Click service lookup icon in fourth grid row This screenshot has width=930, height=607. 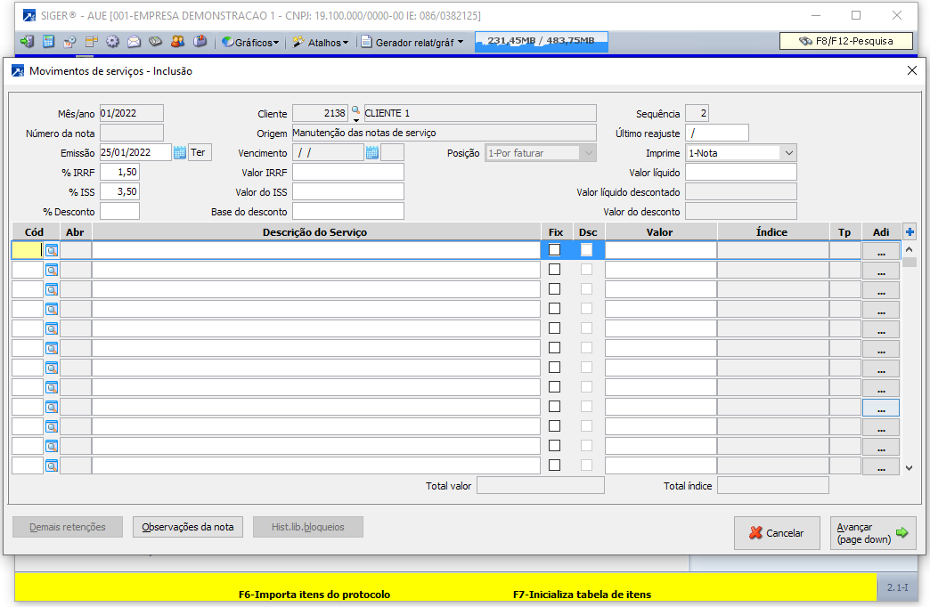(x=52, y=310)
